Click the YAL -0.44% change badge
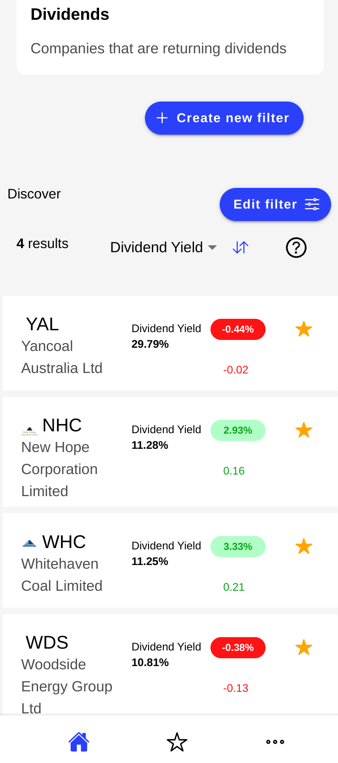 click(x=238, y=329)
